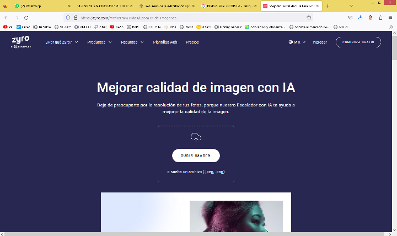Bookmark this page with the star icon
This screenshot has height=236, width=397.
[x=309, y=18]
